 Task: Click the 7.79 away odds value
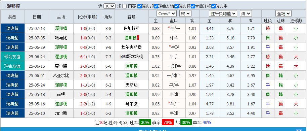pyautogui.click(x=251, y=38)
